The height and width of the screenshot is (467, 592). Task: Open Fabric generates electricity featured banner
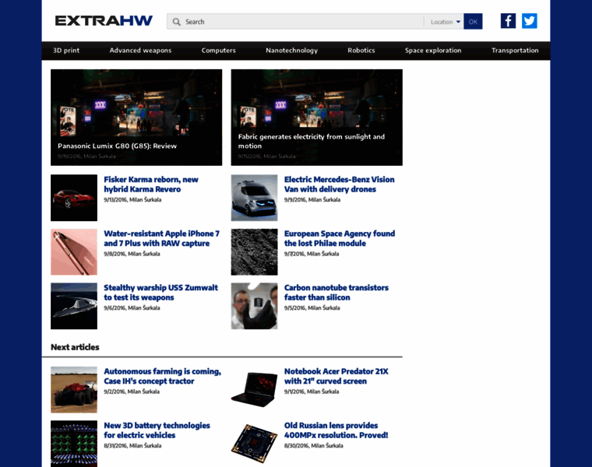pyautogui.click(x=317, y=118)
